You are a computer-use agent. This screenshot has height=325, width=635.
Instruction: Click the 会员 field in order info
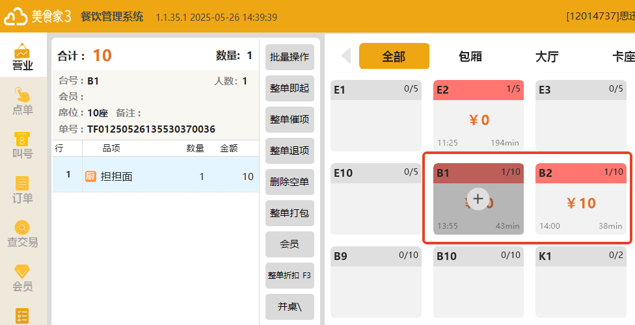tap(72, 97)
